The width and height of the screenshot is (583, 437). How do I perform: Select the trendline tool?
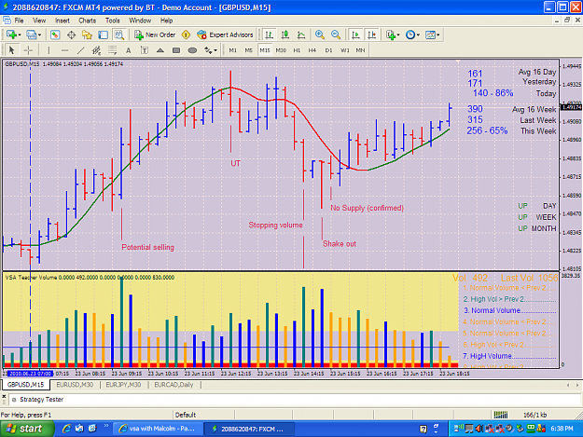[x=80, y=50]
